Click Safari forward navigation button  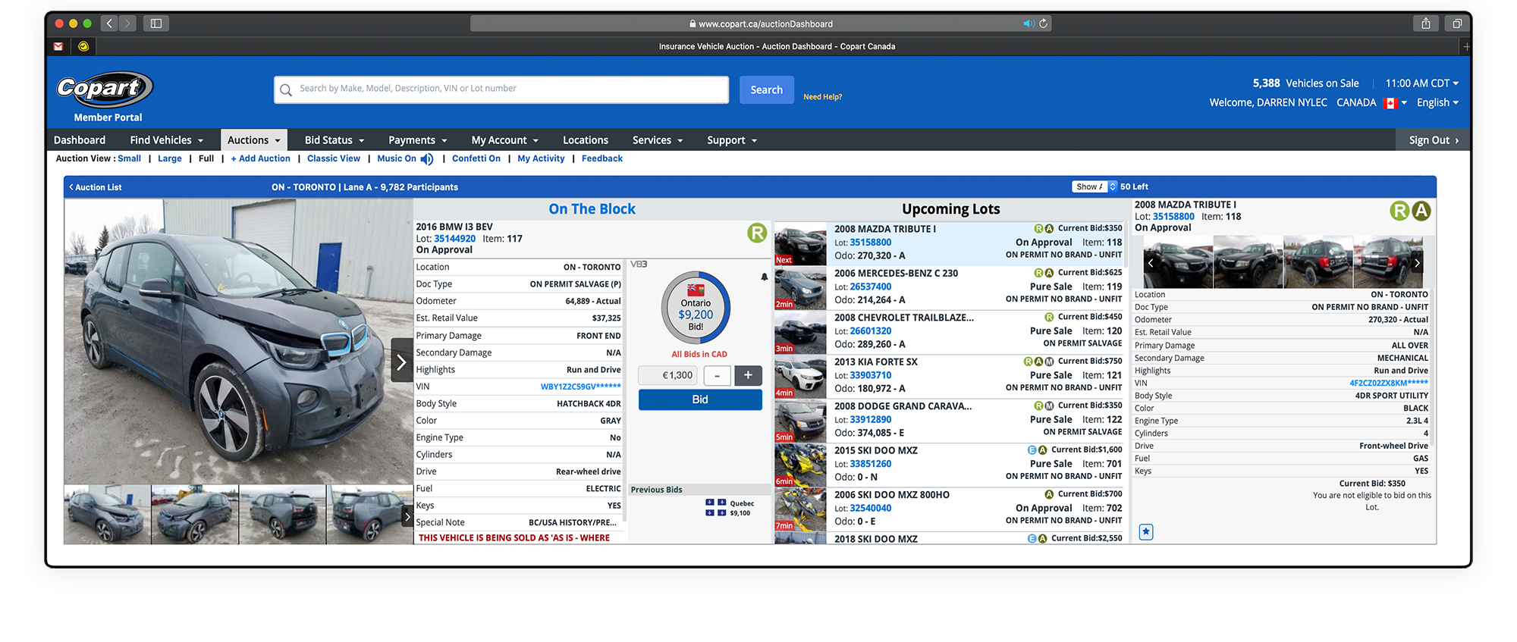(127, 23)
